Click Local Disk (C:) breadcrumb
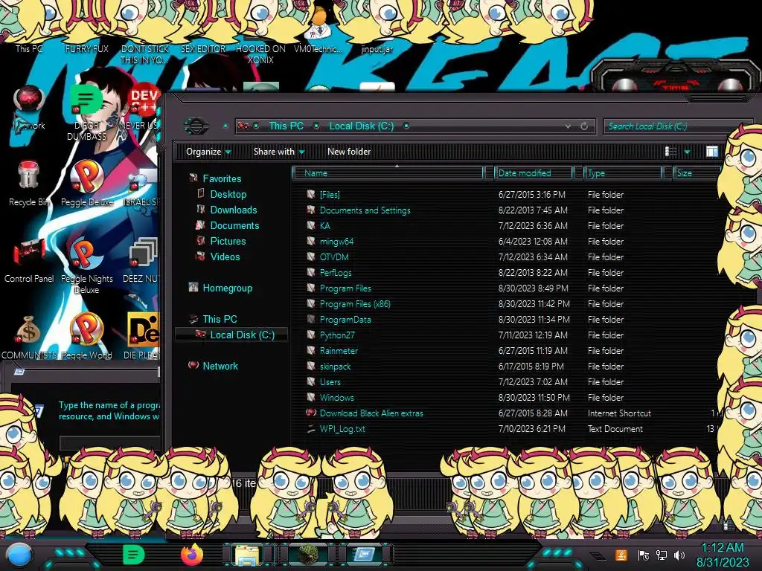Screen dimensions: 762x571 pos(362,126)
